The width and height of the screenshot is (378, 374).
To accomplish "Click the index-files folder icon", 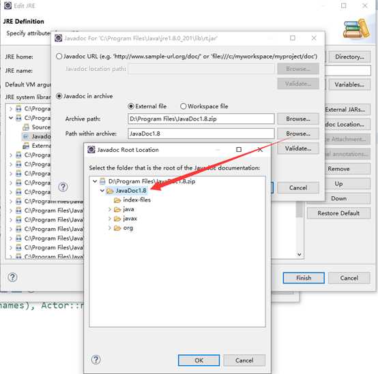I will [x=117, y=200].
